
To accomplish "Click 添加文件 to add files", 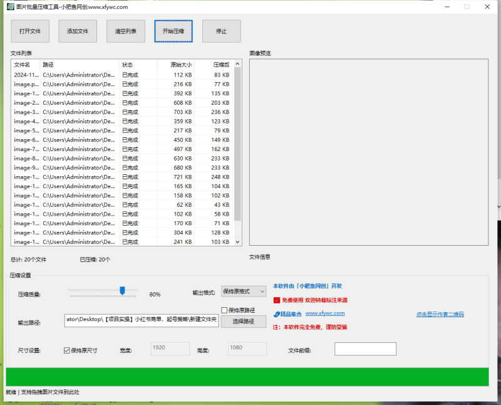I will [78, 31].
